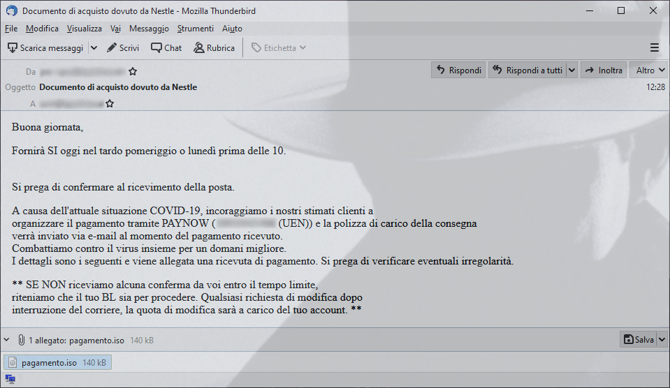The width and height of the screenshot is (670, 388).
Task: Click the Inoltra forward button
Action: coord(604,70)
